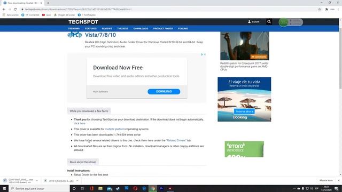Launch Microsoft Edge from the taskbar
This screenshot has height=192, width=342.
pos(144,188)
